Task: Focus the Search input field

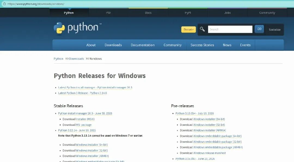Action: point(230,29)
